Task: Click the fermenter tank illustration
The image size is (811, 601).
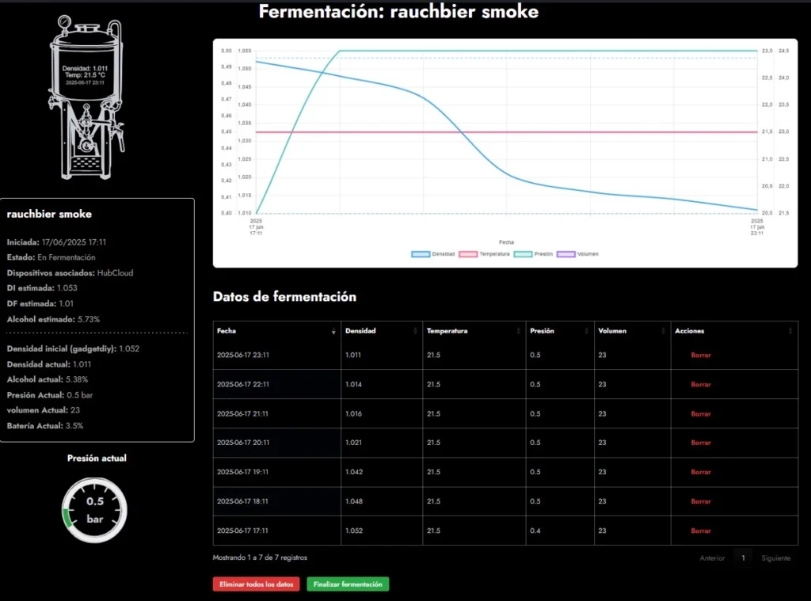Action: [x=86, y=98]
